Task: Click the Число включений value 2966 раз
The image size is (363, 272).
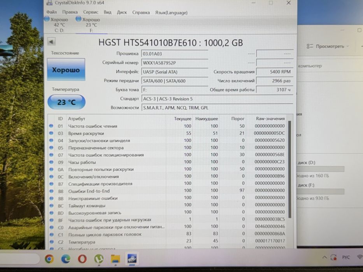Action: pos(275,81)
